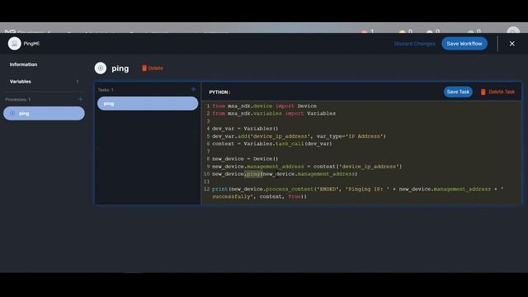Delete the ping process

[x=153, y=68]
